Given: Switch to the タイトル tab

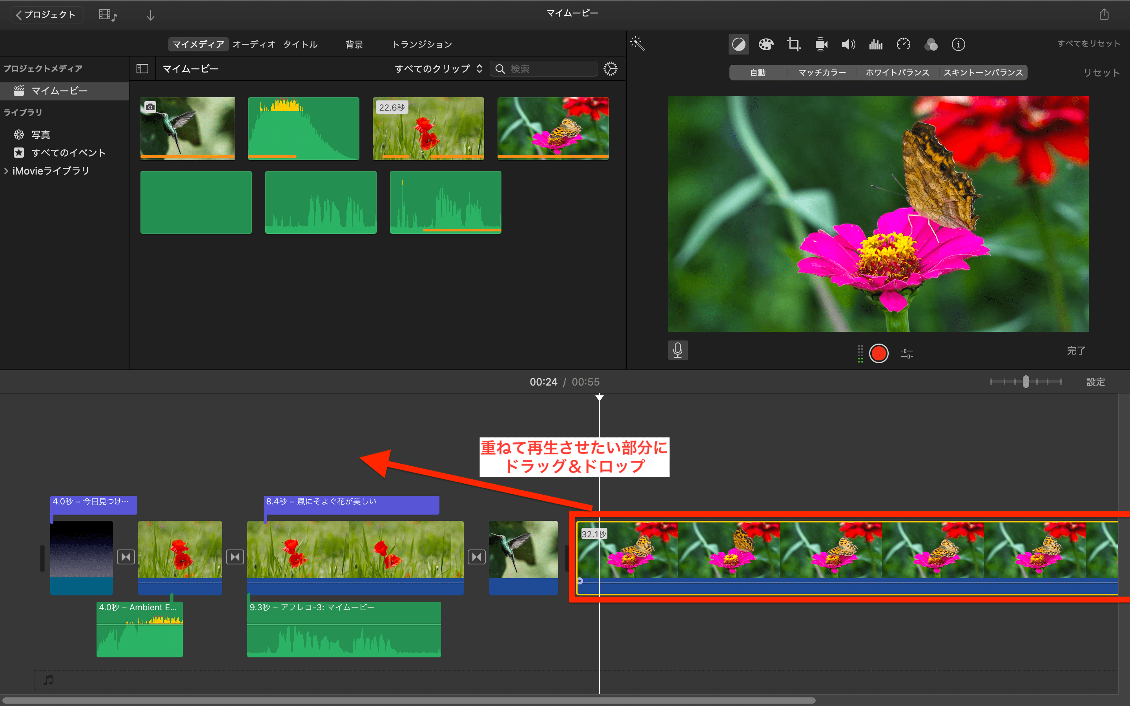Looking at the screenshot, I should pos(300,44).
